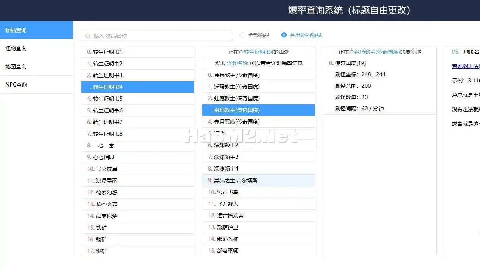Viewport: 480px width, 270px height.
Task: Select item 转生证明书1
Action: pos(138,52)
